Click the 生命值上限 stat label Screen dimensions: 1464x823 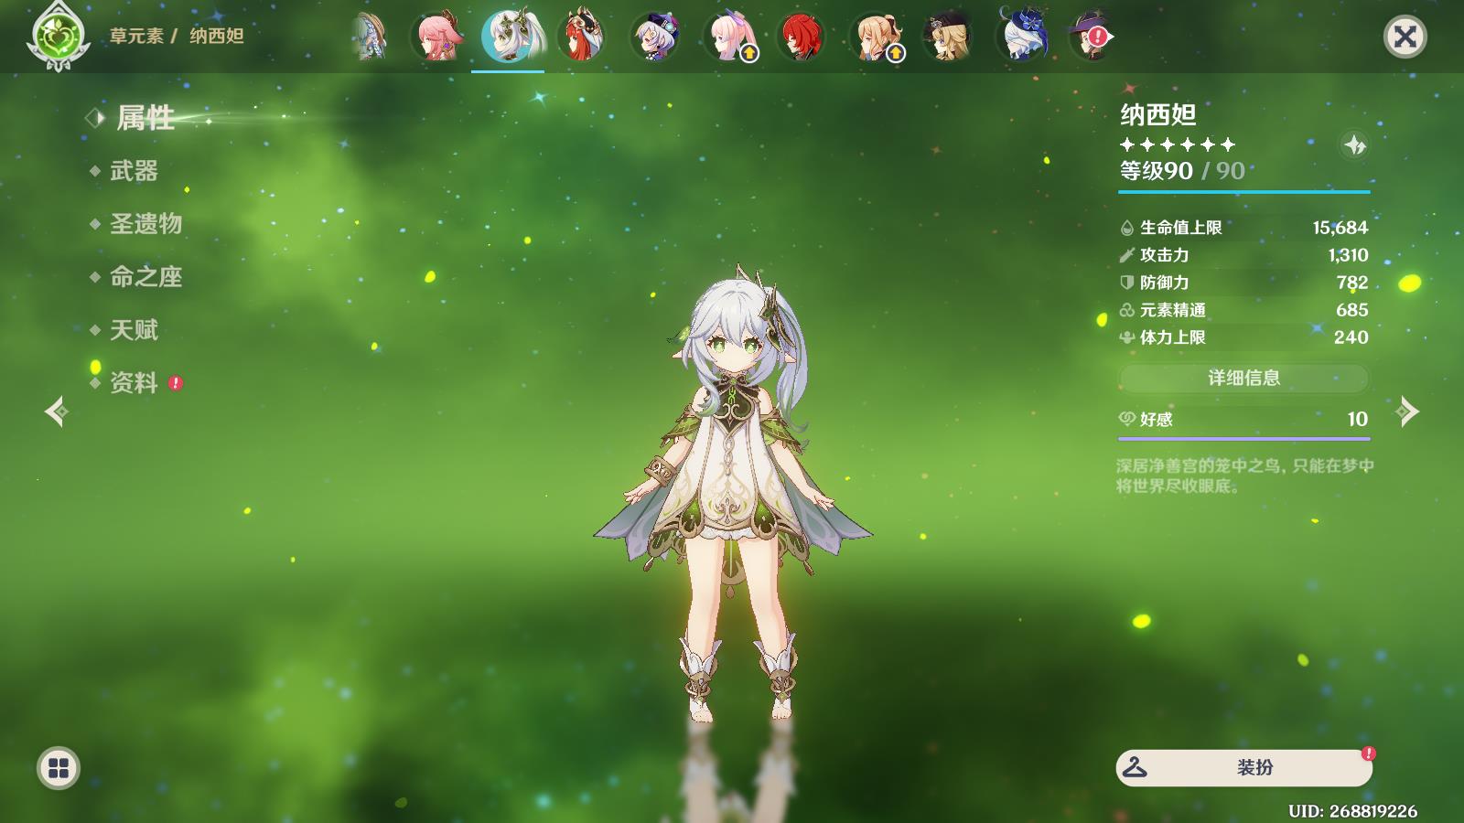point(1180,228)
